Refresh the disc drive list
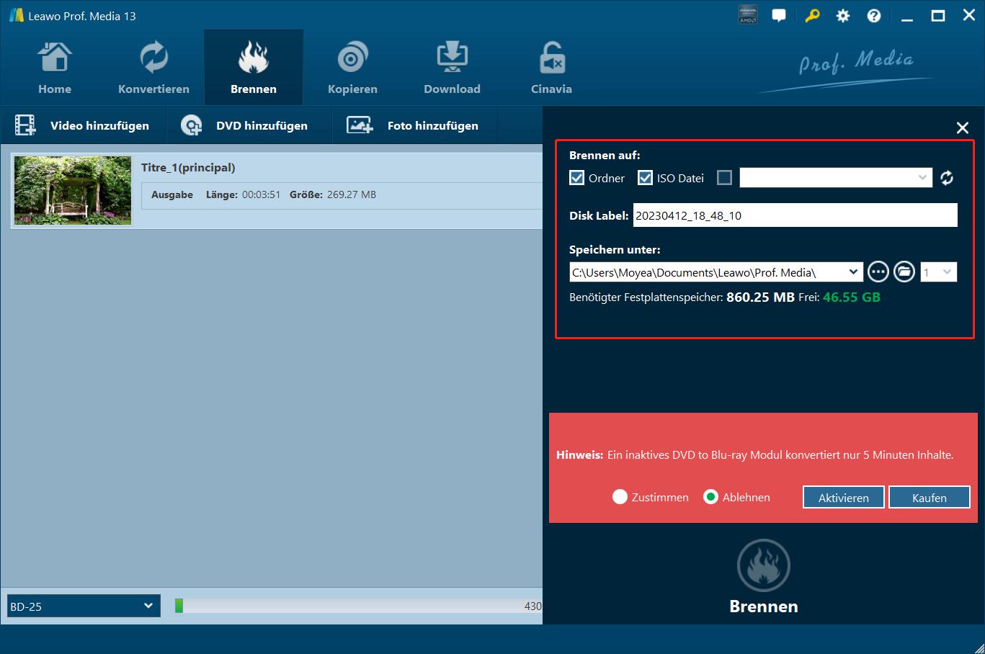 coord(947,178)
